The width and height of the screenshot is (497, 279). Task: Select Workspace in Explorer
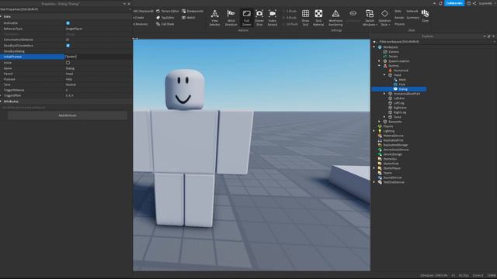390,47
